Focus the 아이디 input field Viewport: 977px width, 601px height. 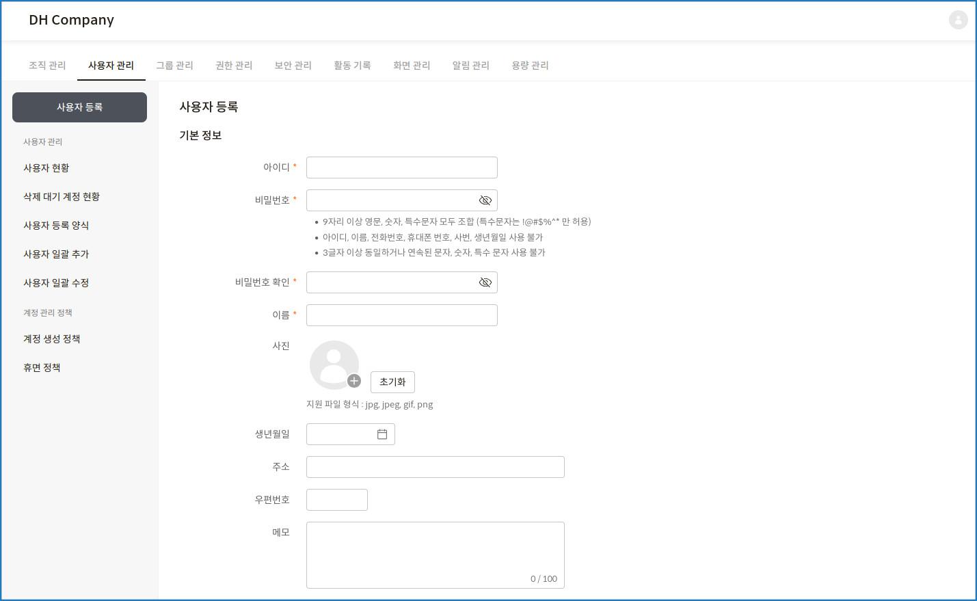pos(402,168)
